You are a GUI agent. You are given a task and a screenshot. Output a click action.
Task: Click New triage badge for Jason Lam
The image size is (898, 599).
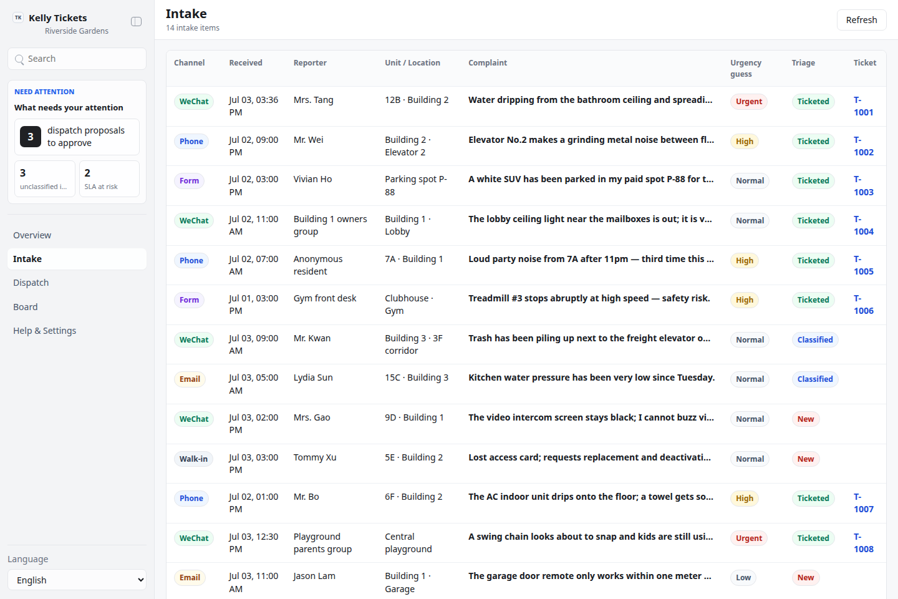(x=805, y=578)
